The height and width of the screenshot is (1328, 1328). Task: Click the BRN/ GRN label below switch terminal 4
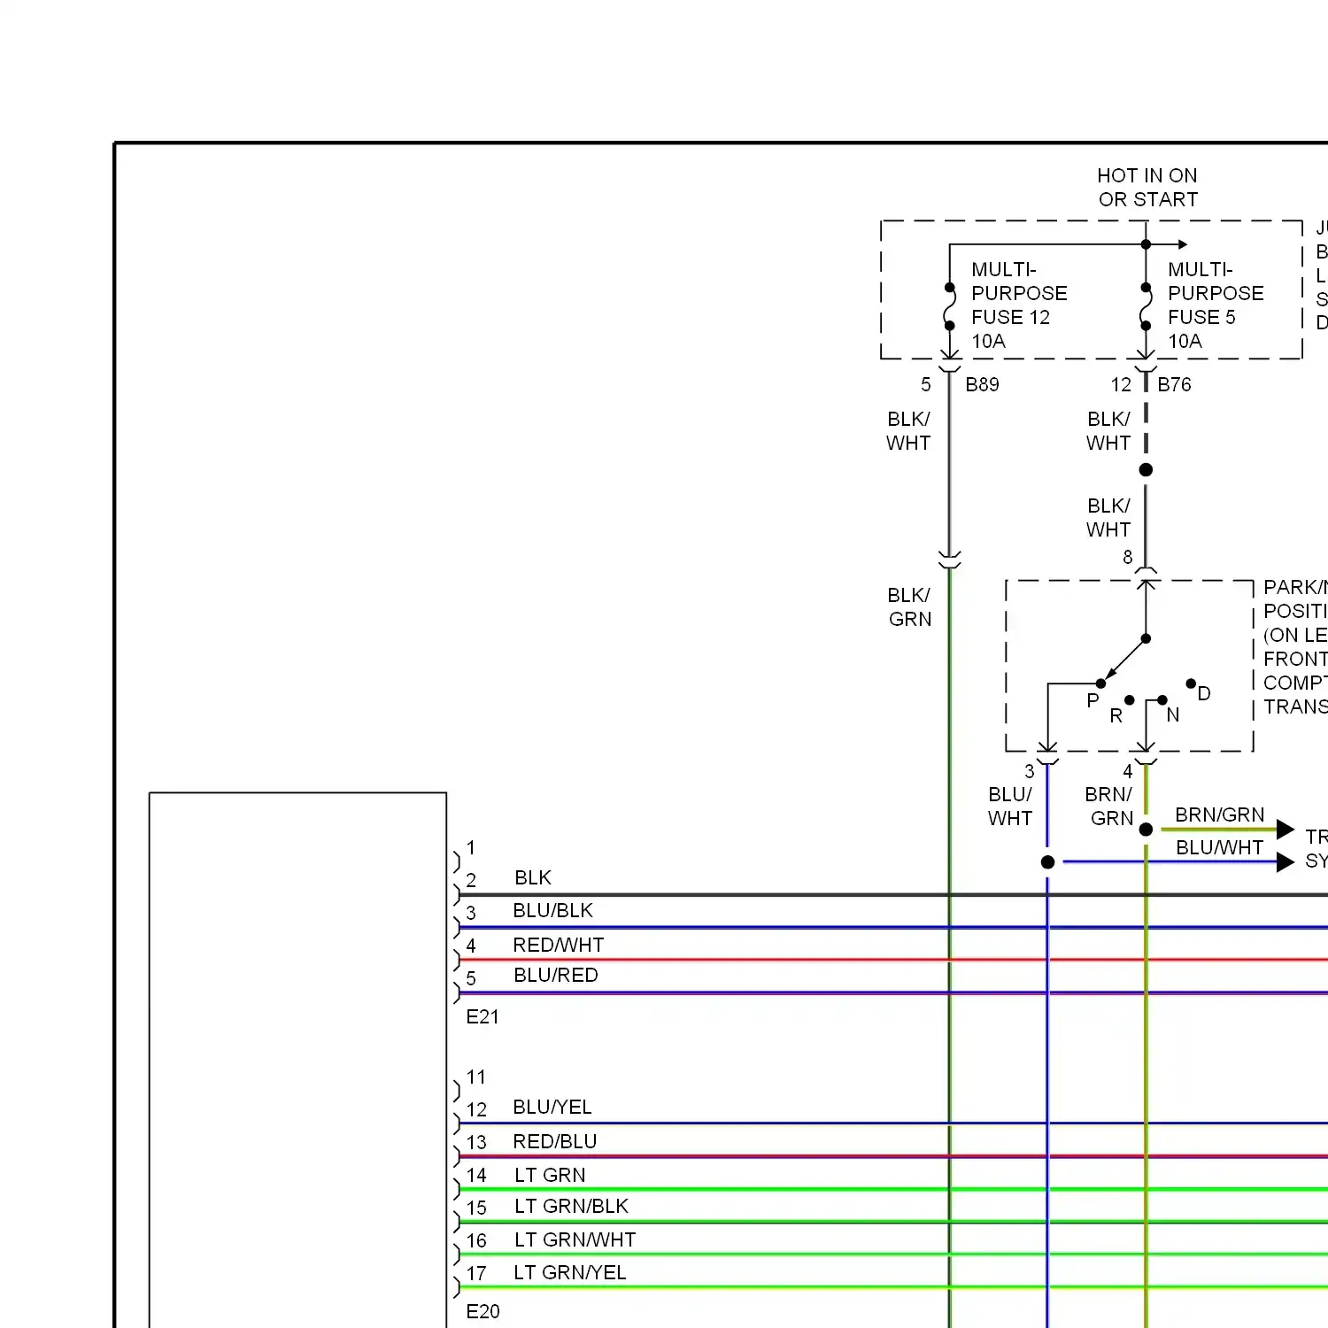tap(1109, 807)
